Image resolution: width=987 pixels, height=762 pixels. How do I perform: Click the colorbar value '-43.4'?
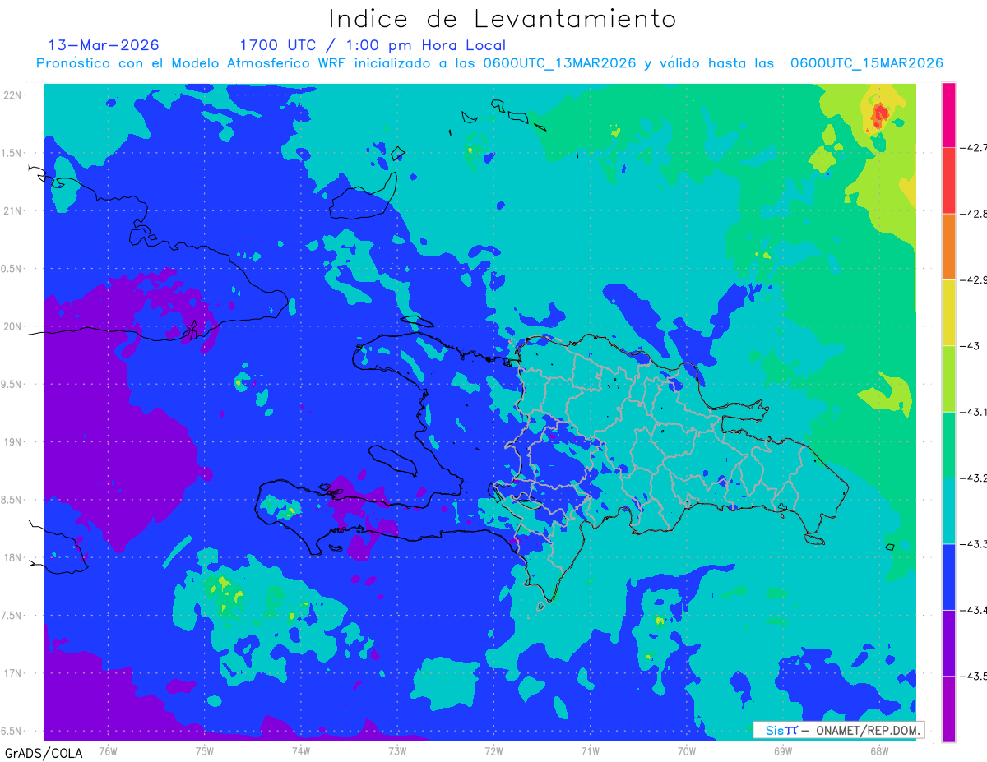coord(973,610)
